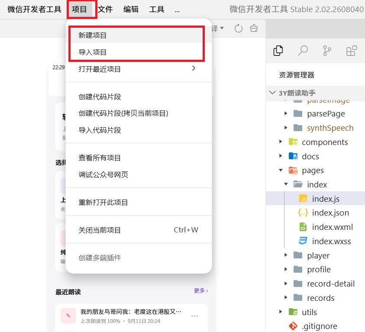Click the player folder icon

298,255
